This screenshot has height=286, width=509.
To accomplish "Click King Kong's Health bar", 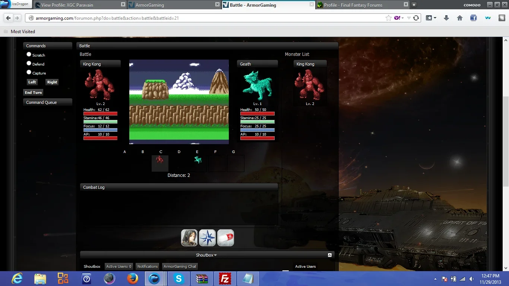I will 100,114.
